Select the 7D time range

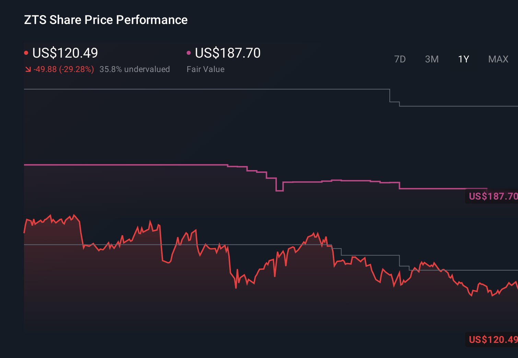tap(400, 59)
